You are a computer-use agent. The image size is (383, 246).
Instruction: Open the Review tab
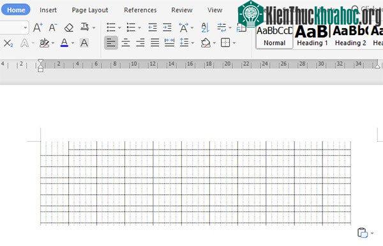(182, 10)
